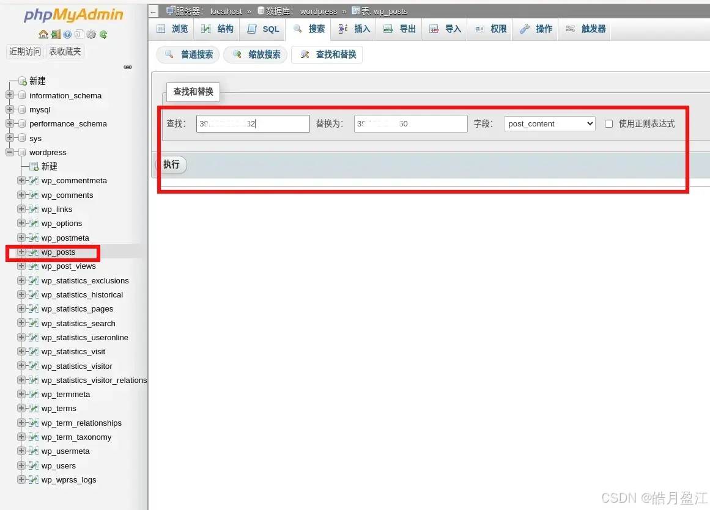Image resolution: width=710 pixels, height=510 pixels.
Task: Click wp_statistics_visit table structure icon
Action: pyautogui.click(x=34, y=351)
